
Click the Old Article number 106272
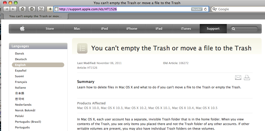point(183,63)
